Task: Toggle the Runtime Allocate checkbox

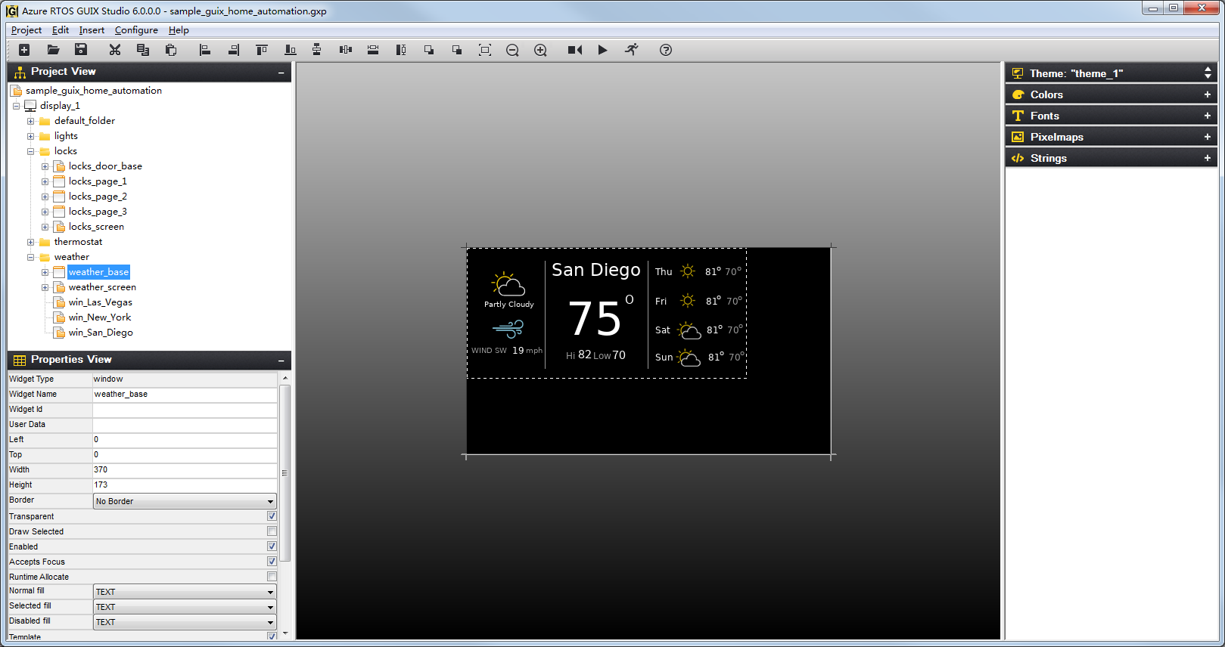Action: 272,577
